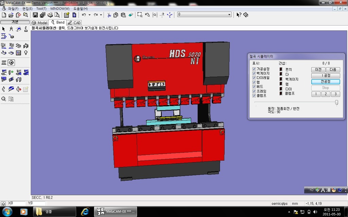Switch to the CAD tab
The width and height of the screenshot is (348, 217).
coord(74,23)
